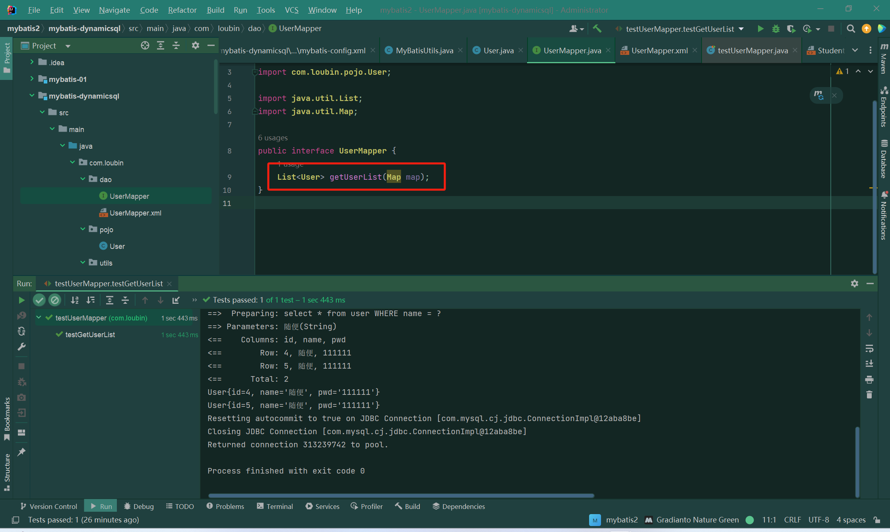Run testUserMapper with green play icon
Image resolution: width=890 pixels, height=532 pixels.
(x=760, y=29)
